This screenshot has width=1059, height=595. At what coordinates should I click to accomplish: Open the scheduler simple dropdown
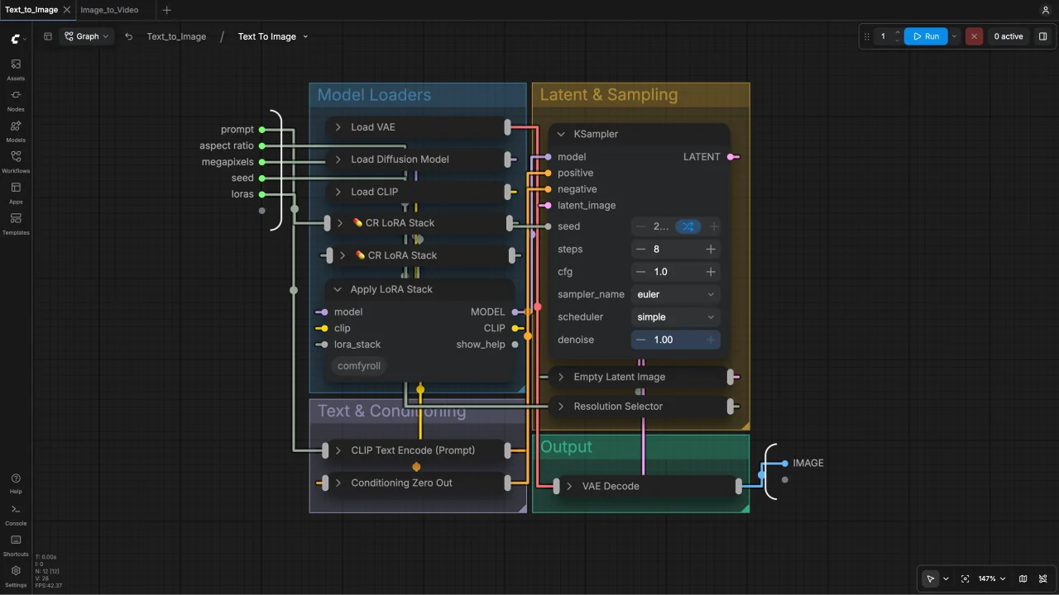(675, 317)
